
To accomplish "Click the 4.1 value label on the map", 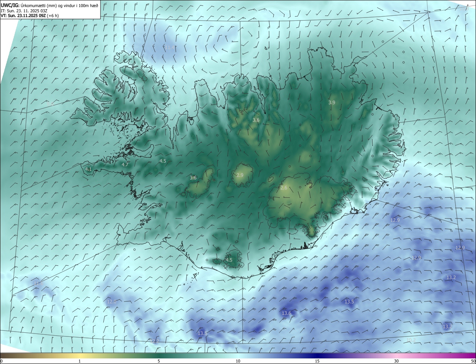I will 88,169.
